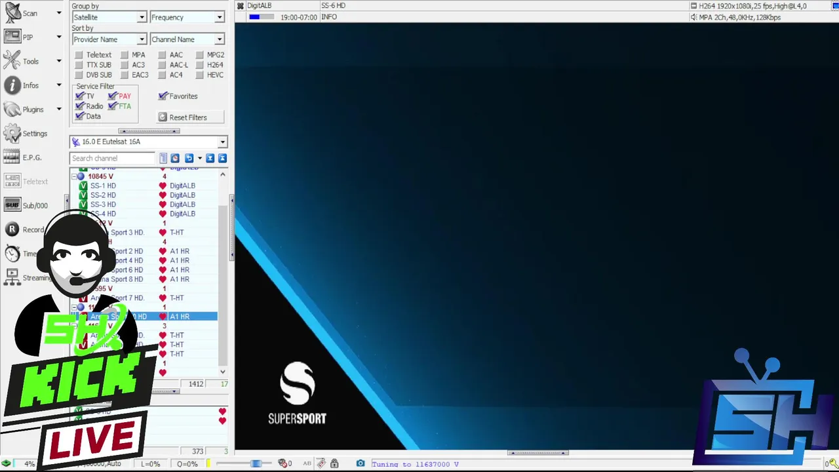Click the satellite icon beside DigitALB at the top
839x472 pixels.
pos(241,6)
